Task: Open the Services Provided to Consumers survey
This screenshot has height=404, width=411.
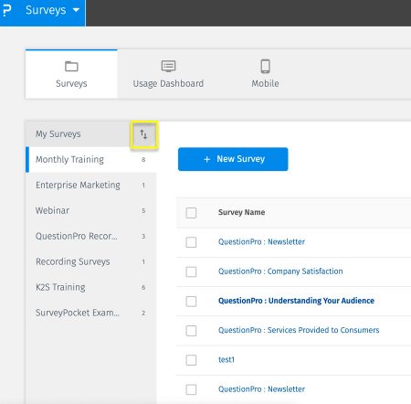Action: 299,330
